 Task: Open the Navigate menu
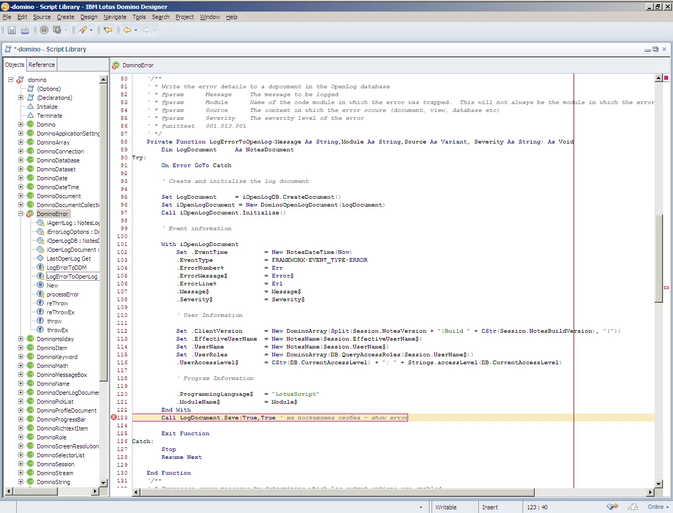[x=115, y=17]
